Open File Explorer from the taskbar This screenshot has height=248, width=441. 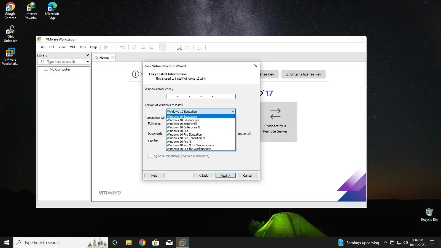128,242
